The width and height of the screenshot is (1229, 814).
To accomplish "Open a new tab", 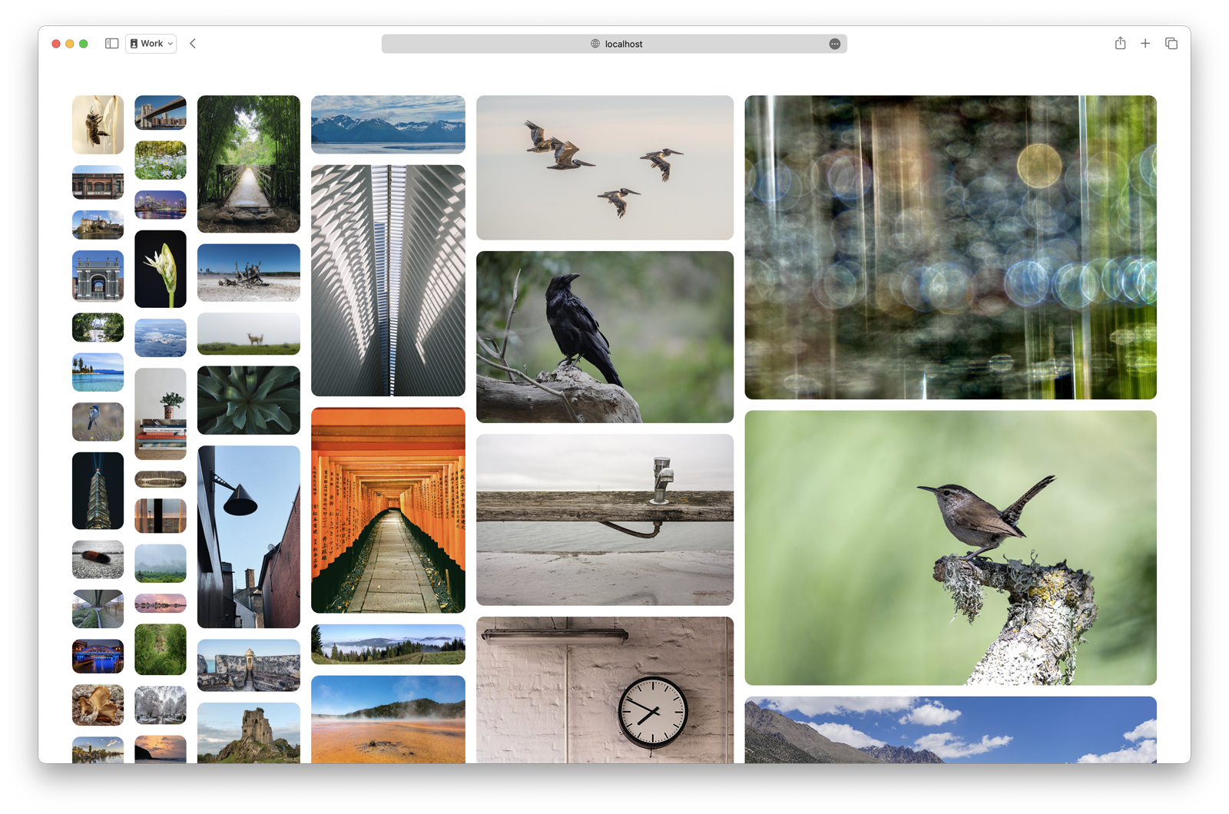I will point(1145,44).
